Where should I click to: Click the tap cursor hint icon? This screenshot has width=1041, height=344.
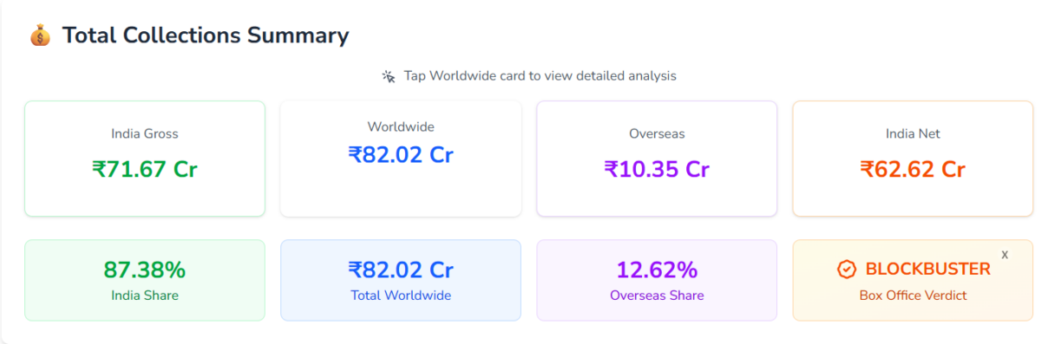[x=389, y=76]
